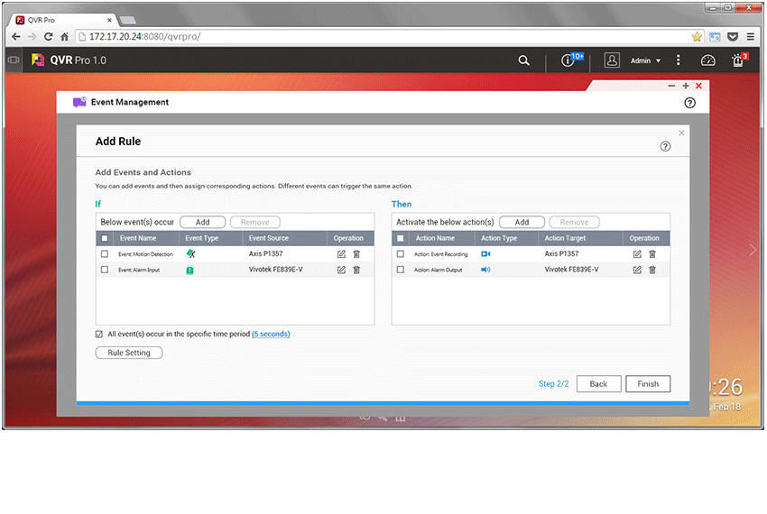Open the three-dot more options menu
Viewport: 767px width, 514px height.
pos(679,60)
